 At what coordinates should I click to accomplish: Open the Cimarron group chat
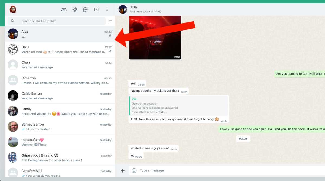point(60,81)
